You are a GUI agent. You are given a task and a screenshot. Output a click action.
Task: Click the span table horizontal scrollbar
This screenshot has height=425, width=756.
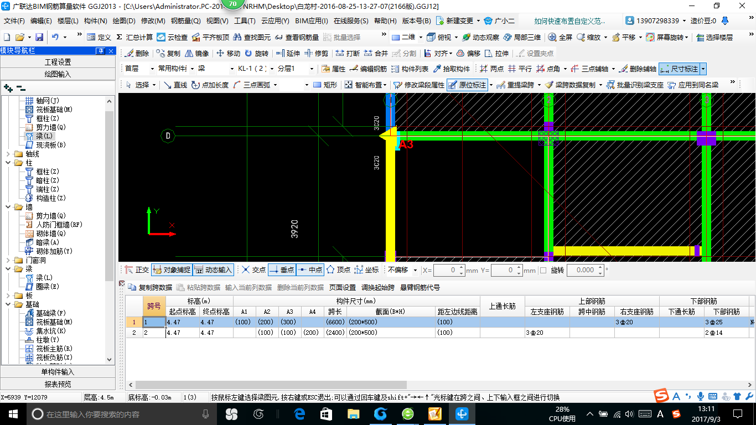point(271,385)
